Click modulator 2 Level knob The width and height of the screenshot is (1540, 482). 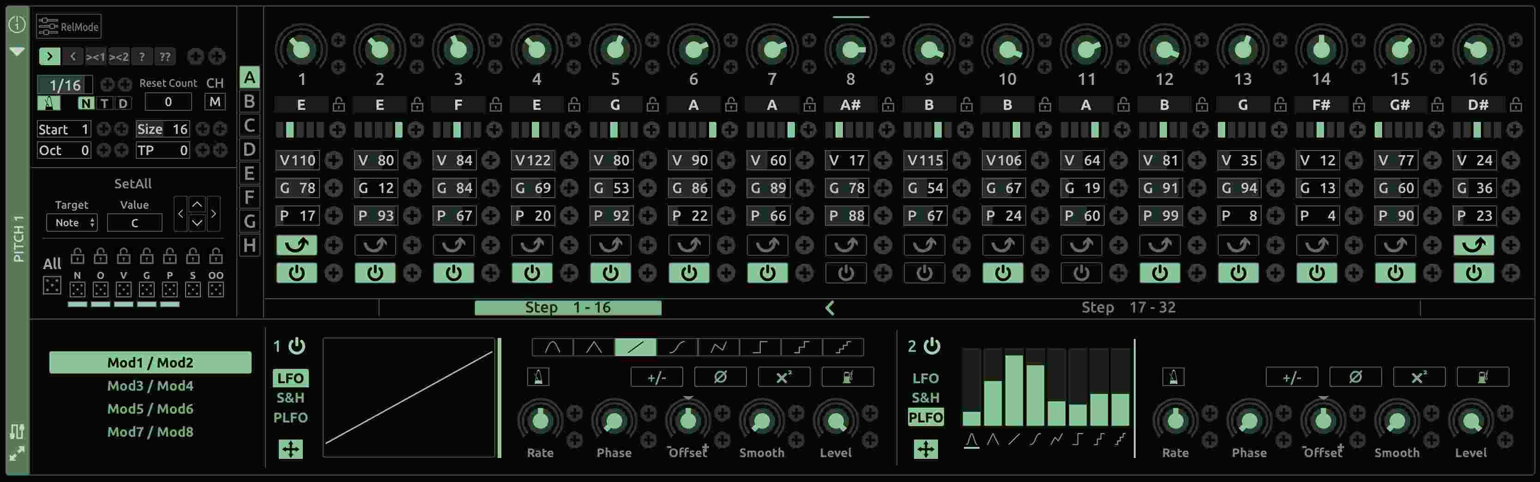1471,421
